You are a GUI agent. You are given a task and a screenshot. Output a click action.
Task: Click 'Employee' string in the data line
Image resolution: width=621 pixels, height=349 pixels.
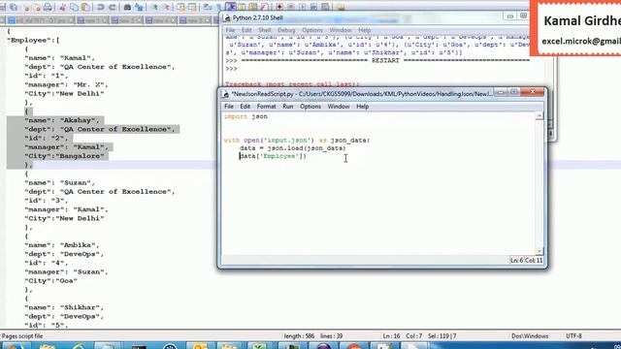[x=279, y=156]
